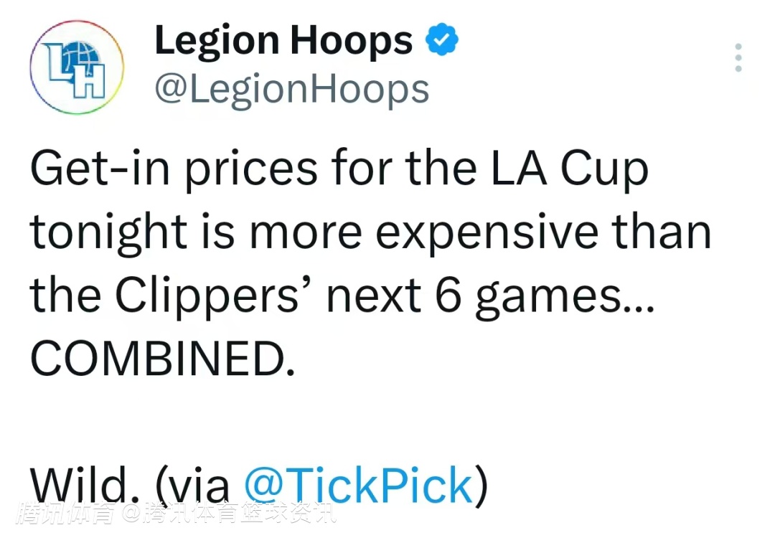Click the word "(via" before the mention

[x=189, y=488]
